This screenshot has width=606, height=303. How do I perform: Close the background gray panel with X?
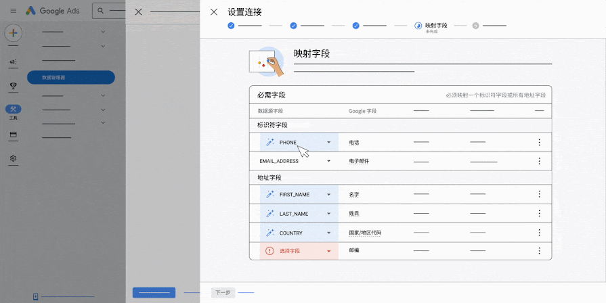(138, 12)
